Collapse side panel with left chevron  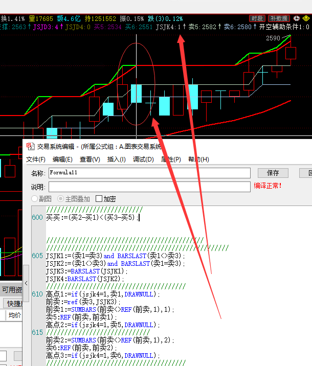(x=26, y=283)
